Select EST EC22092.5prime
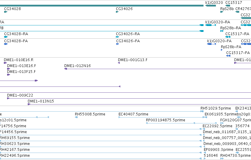The width and height of the screenshot is (251, 160). click(x=217, y=126)
